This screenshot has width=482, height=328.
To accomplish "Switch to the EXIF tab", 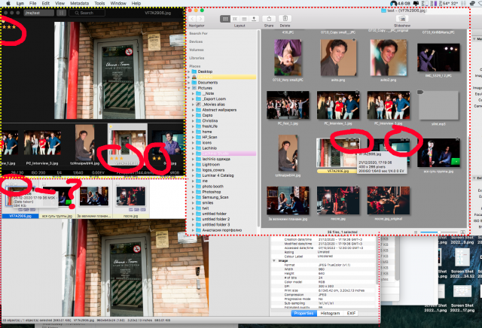I will tap(351, 313).
